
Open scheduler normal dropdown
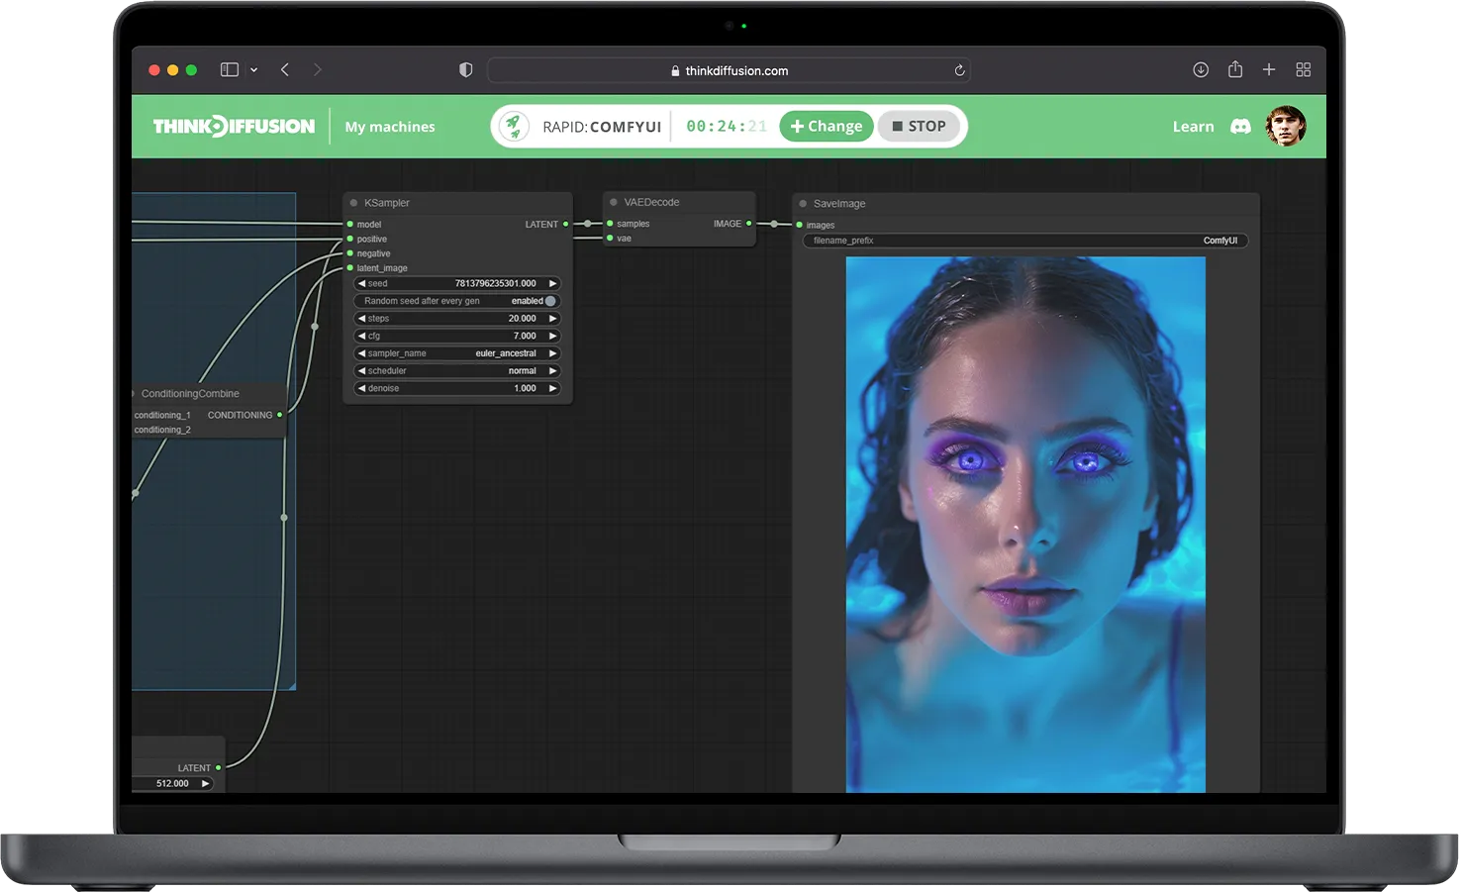click(x=456, y=371)
